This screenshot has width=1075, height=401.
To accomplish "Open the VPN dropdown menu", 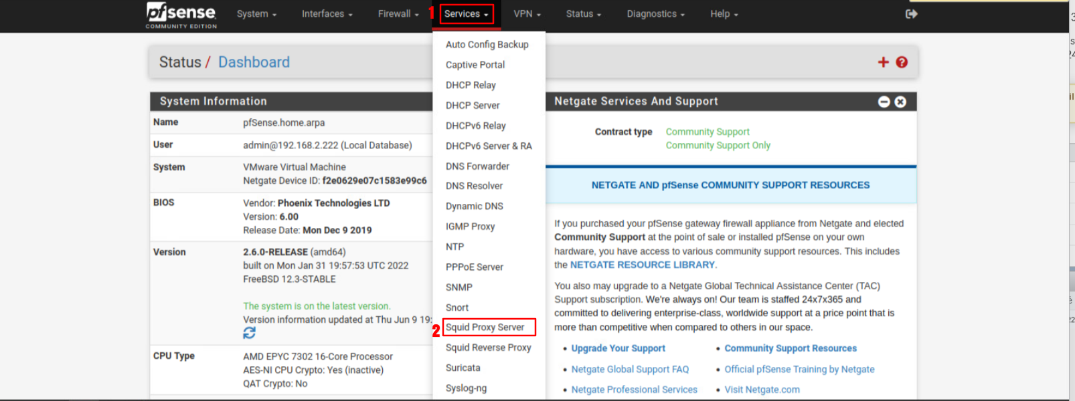I will pyautogui.click(x=526, y=14).
